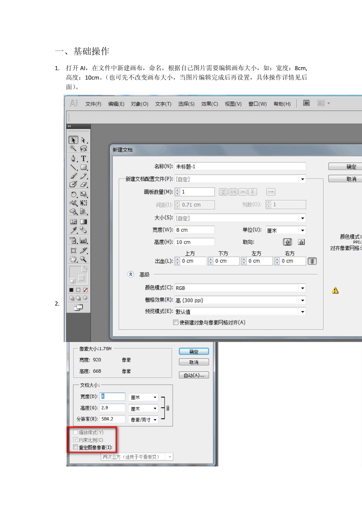
Task: Open 宽度(D) unit dropdown 厘米
Action: [143, 397]
